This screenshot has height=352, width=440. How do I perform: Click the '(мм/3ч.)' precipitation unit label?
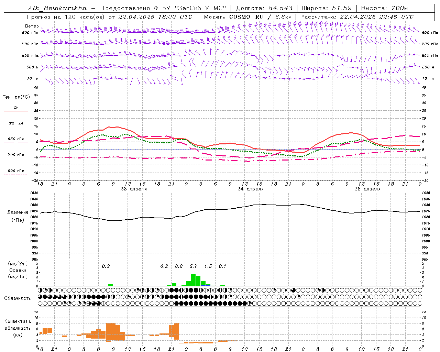[18, 264]
